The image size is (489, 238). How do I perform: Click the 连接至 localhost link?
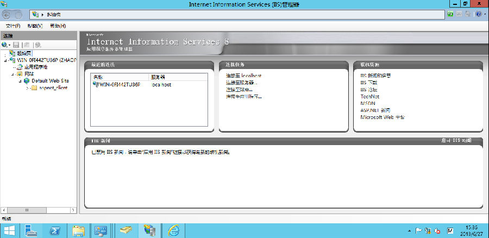(x=243, y=76)
